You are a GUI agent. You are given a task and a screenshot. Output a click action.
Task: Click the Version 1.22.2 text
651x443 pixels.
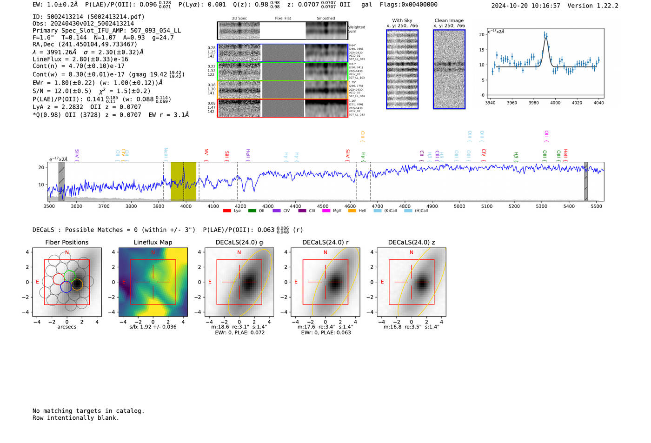(x=593, y=6)
